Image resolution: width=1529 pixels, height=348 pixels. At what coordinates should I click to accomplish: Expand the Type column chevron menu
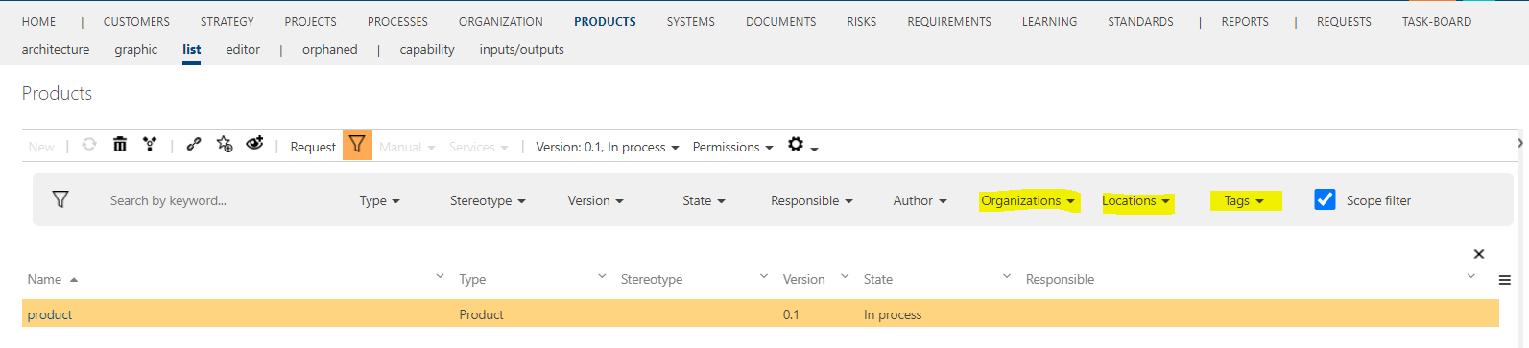[x=602, y=276]
